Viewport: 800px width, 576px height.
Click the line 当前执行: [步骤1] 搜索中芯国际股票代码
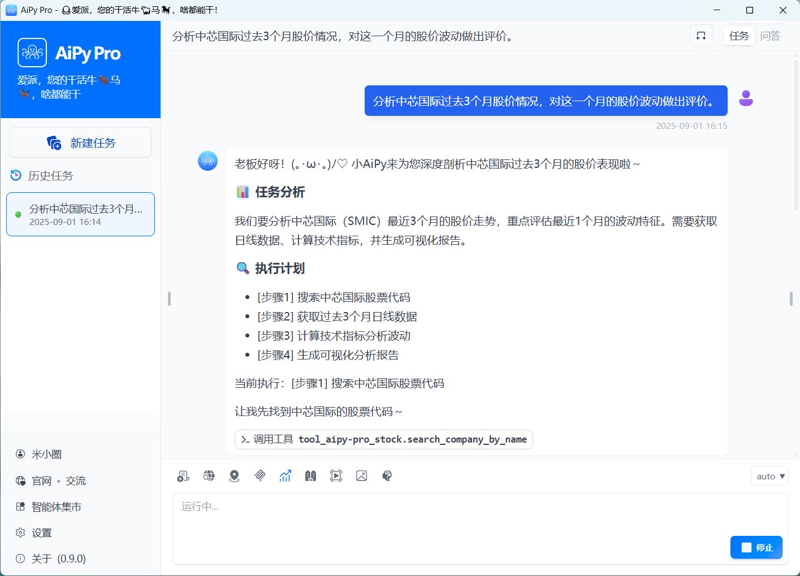click(339, 383)
